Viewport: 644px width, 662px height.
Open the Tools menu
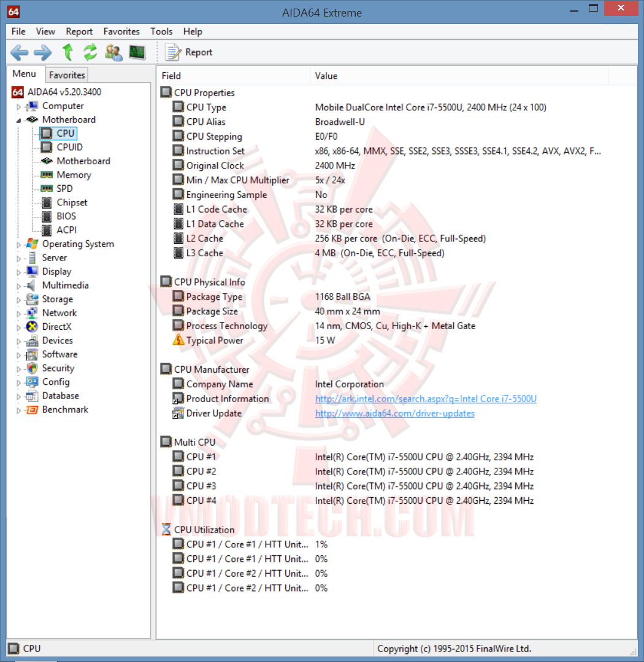coord(161,32)
